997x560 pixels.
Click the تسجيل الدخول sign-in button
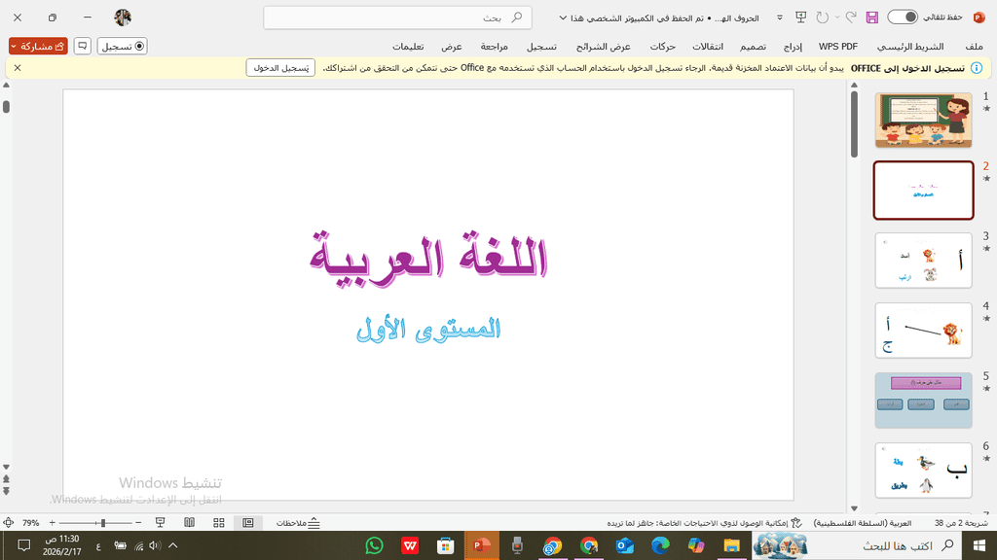pyautogui.click(x=280, y=67)
